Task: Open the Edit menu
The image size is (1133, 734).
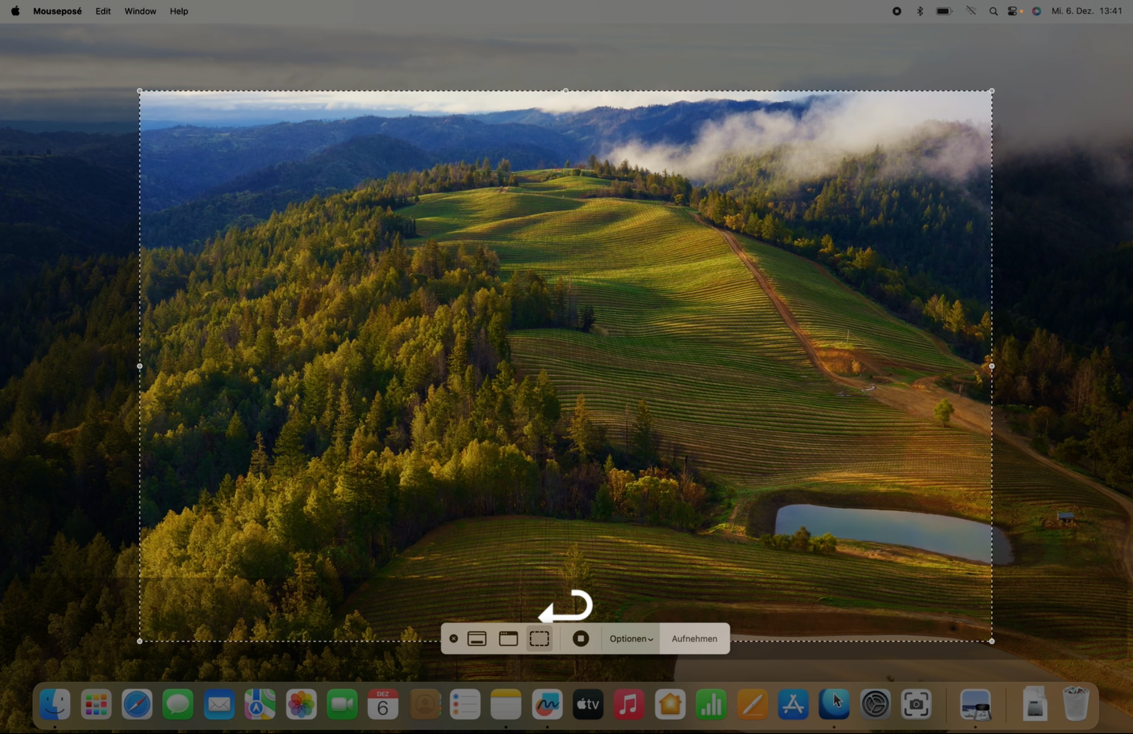Action: (x=103, y=11)
